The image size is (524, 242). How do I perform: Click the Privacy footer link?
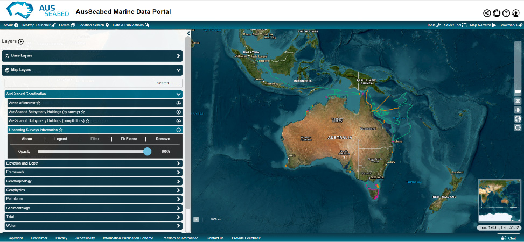click(61, 238)
